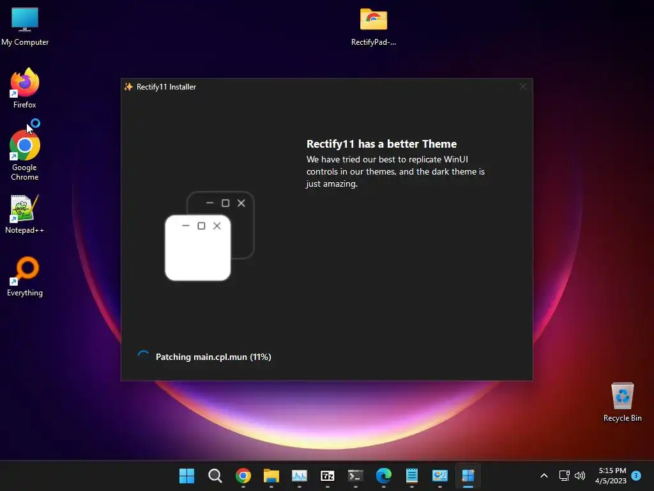Open File Explorer from the taskbar
Screen dimensions: 654x491
point(271,476)
